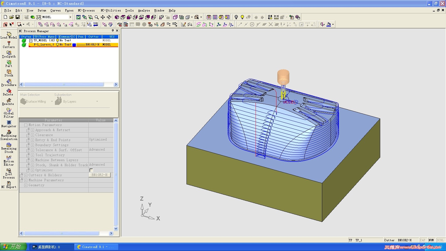Click the Execute sidebar icon
The height and width of the screenshot is (251, 446).
pyautogui.click(x=9, y=102)
